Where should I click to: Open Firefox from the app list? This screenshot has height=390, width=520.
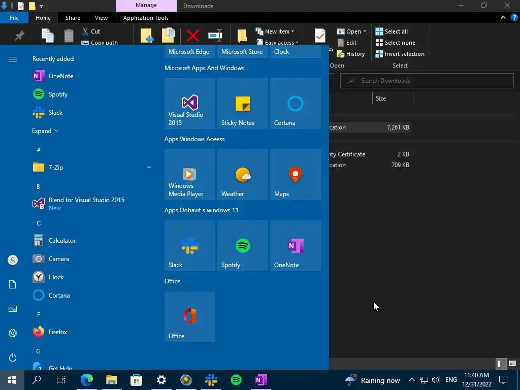coord(92,332)
